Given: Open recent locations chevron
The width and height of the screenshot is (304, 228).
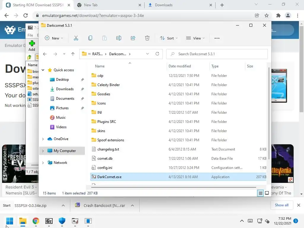Looking at the screenshot, I should pyautogui.click(x=64, y=54).
